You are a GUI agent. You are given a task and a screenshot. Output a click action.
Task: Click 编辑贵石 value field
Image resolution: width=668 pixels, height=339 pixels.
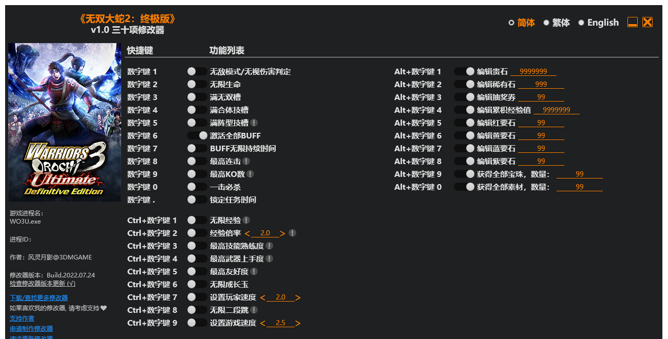coord(533,71)
